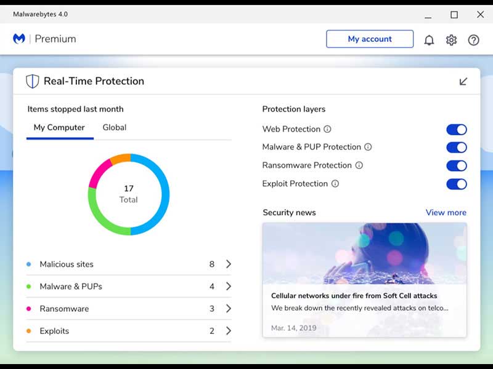
Task: Expand Malware & PUPs details chevron
Action: 228,287
